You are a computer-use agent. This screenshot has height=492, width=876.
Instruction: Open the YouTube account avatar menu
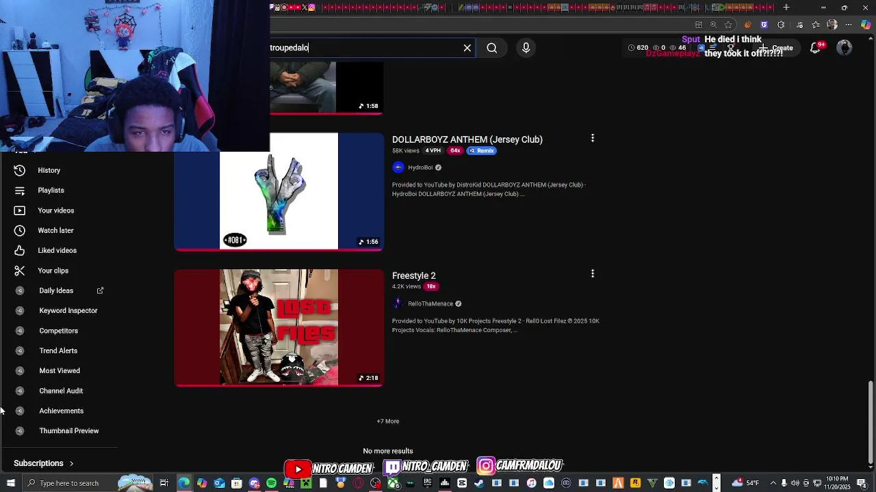pyautogui.click(x=845, y=47)
